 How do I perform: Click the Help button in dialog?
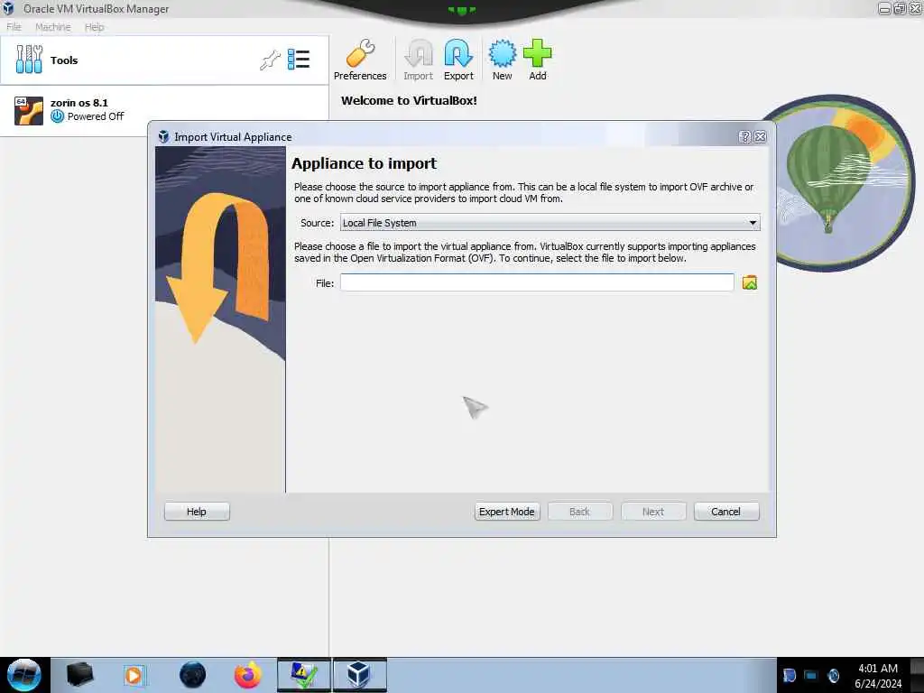pos(197,512)
